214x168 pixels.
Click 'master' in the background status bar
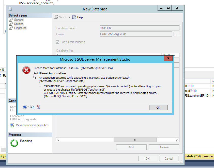(x=209, y=156)
